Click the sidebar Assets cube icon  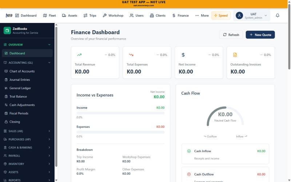pos(5,172)
